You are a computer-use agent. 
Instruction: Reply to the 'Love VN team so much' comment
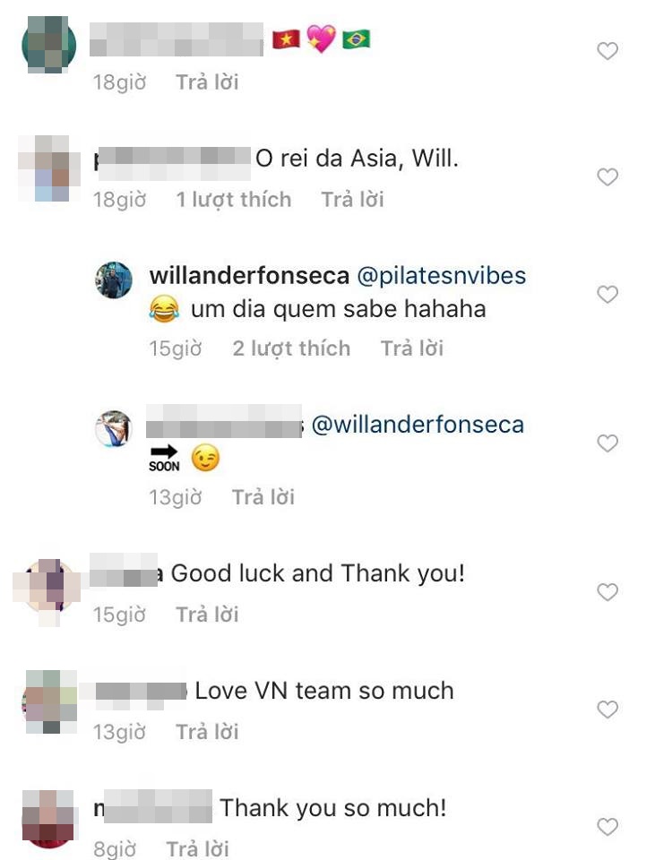pos(207,732)
